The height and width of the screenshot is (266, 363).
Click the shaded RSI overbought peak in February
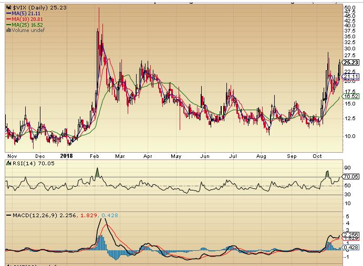[98, 173]
